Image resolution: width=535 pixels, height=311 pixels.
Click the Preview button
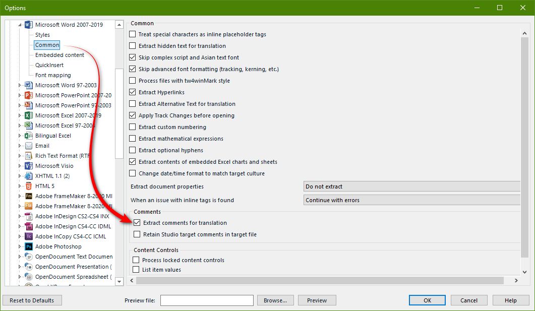coord(317,300)
